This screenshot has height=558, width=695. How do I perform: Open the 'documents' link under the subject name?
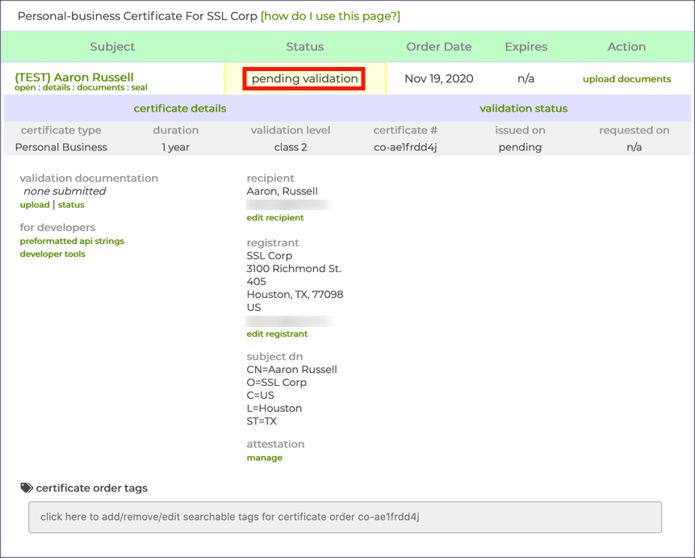point(101,87)
